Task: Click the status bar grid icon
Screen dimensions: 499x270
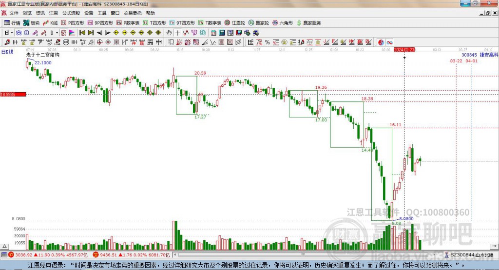Action: click(x=4, y=255)
